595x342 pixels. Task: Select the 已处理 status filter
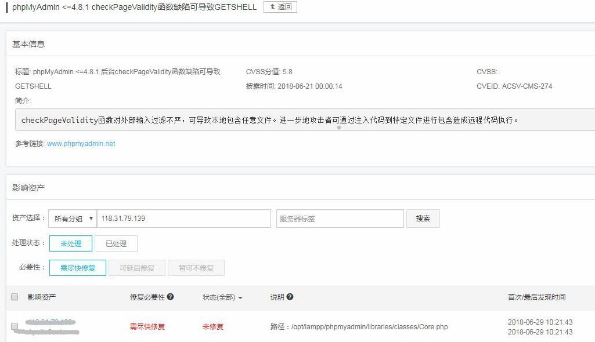point(116,243)
